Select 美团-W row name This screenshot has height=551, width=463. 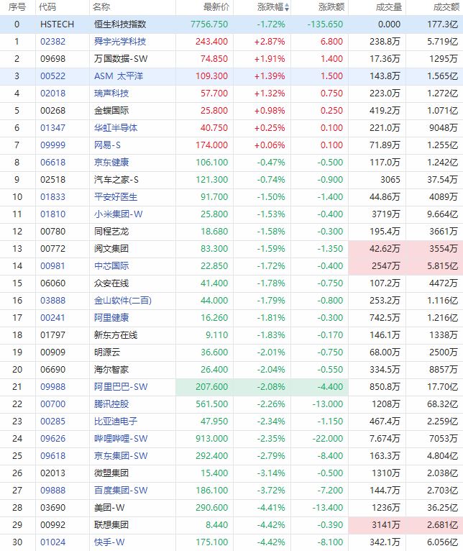[x=109, y=507]
